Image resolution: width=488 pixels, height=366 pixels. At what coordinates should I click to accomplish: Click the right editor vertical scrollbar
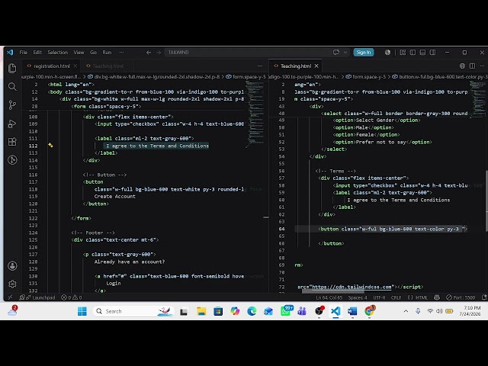486,201
